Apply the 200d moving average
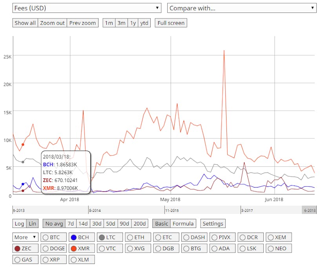 (x=140, y=224)
